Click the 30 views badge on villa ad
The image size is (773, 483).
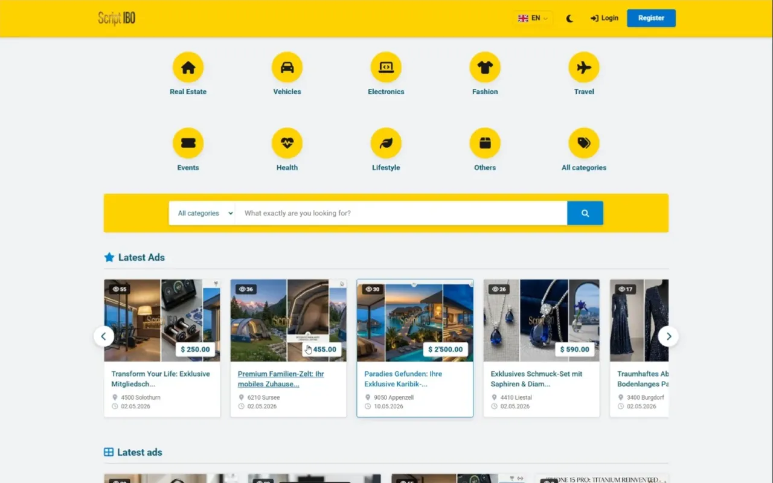point(373,289)
